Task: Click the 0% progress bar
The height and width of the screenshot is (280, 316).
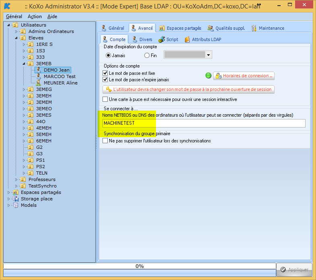Action: 140,266
